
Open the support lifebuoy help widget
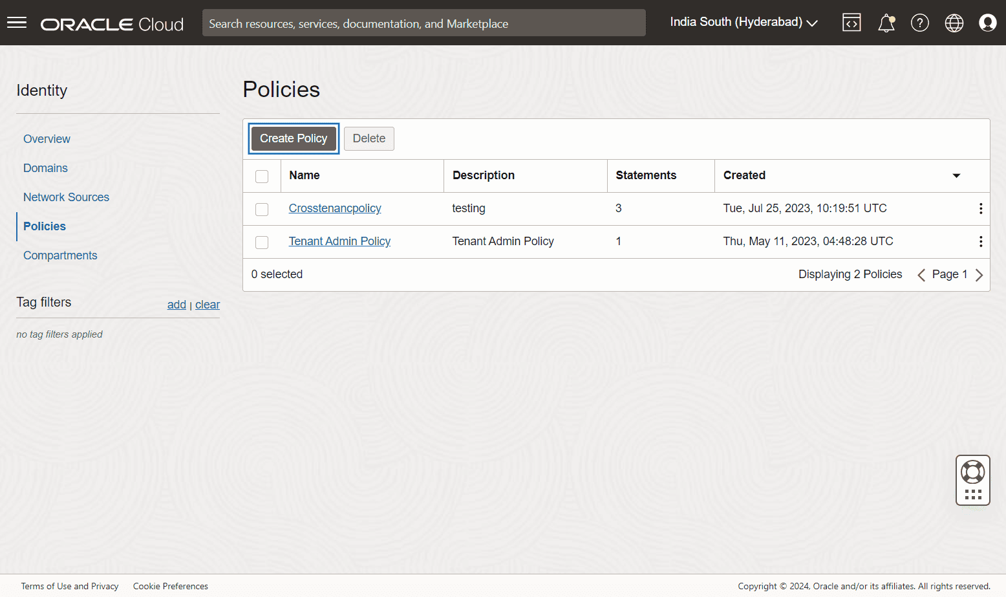[972, 472]
